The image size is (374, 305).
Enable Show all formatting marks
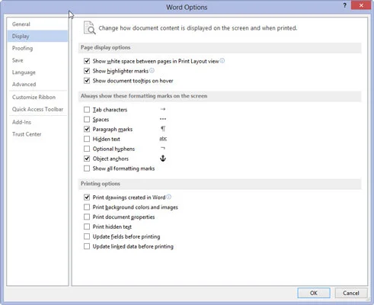pyautogui.click(x=87, y=169)
